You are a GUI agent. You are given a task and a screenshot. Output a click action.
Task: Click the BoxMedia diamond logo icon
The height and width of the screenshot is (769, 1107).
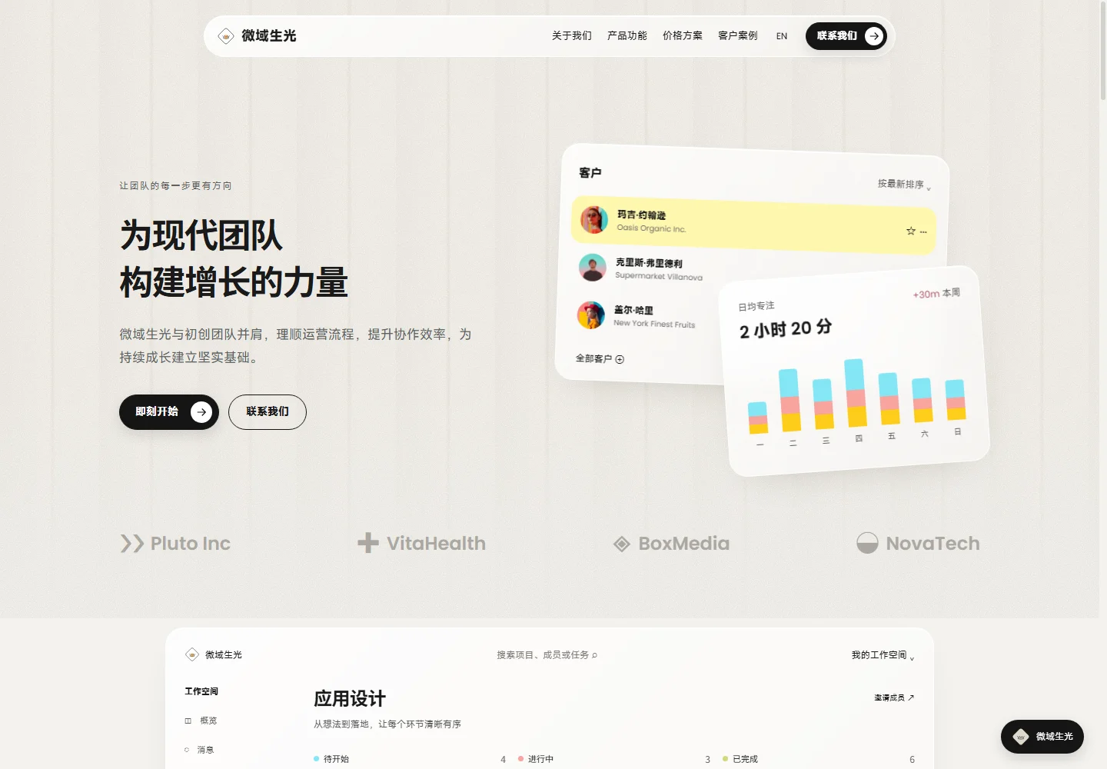coord(622,544)
